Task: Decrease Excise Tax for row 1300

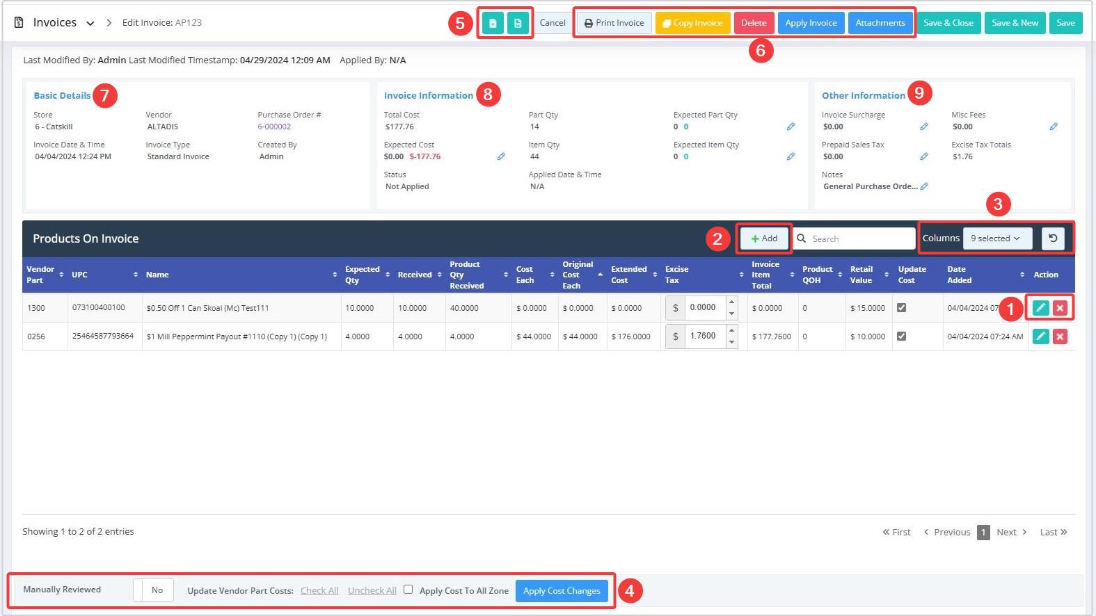Action: tap(731, 314)
